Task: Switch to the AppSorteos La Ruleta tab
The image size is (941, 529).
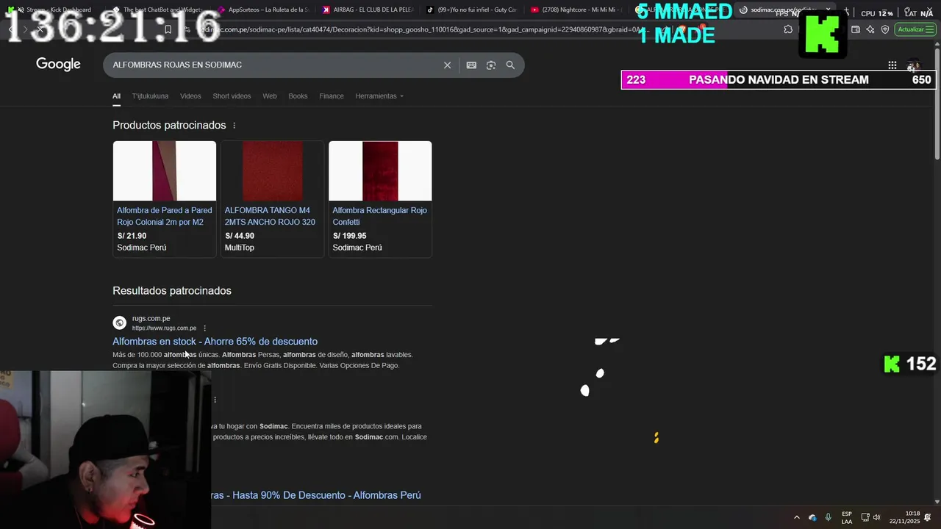Action: tap(262, 10)
